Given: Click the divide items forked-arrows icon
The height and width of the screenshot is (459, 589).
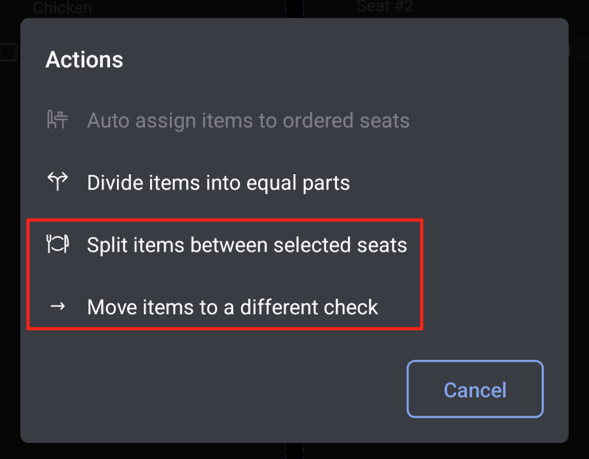Looking at the screenshot, I should pos(57,182).
